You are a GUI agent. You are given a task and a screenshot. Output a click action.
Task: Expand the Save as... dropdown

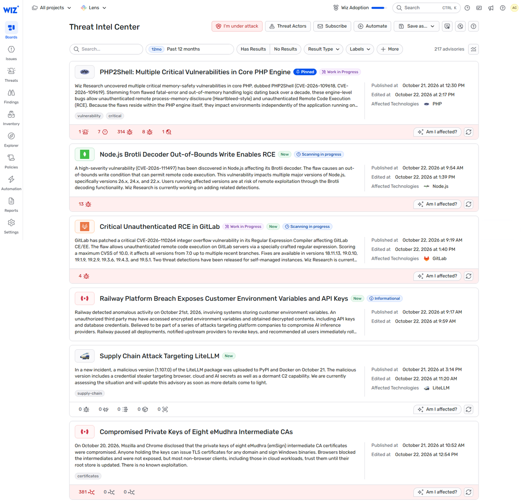coord(416,26)
